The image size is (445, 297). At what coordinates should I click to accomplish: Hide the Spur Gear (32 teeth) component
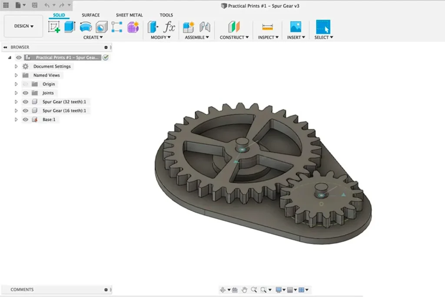click(x=25, y=102)
